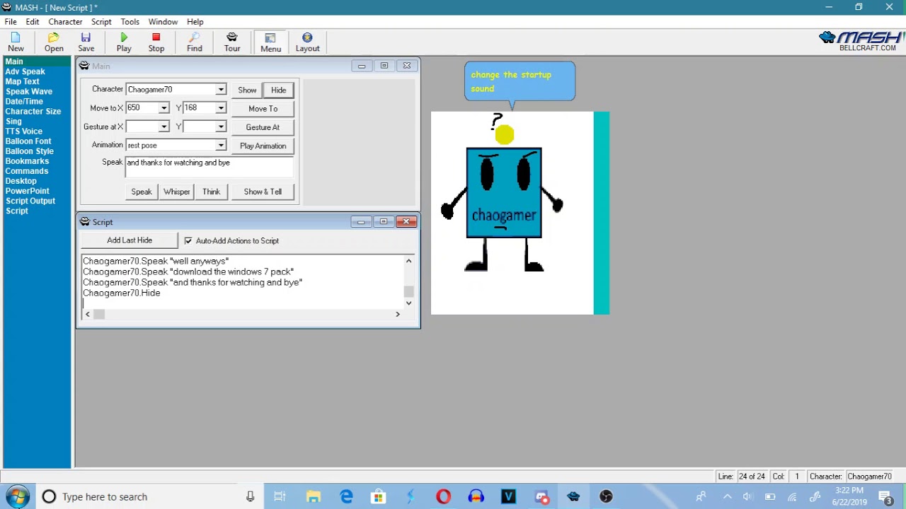Expand the Character dropdown showing Chaogamer70
Viewport: 906px width, 509px height.
coord(221,90)
